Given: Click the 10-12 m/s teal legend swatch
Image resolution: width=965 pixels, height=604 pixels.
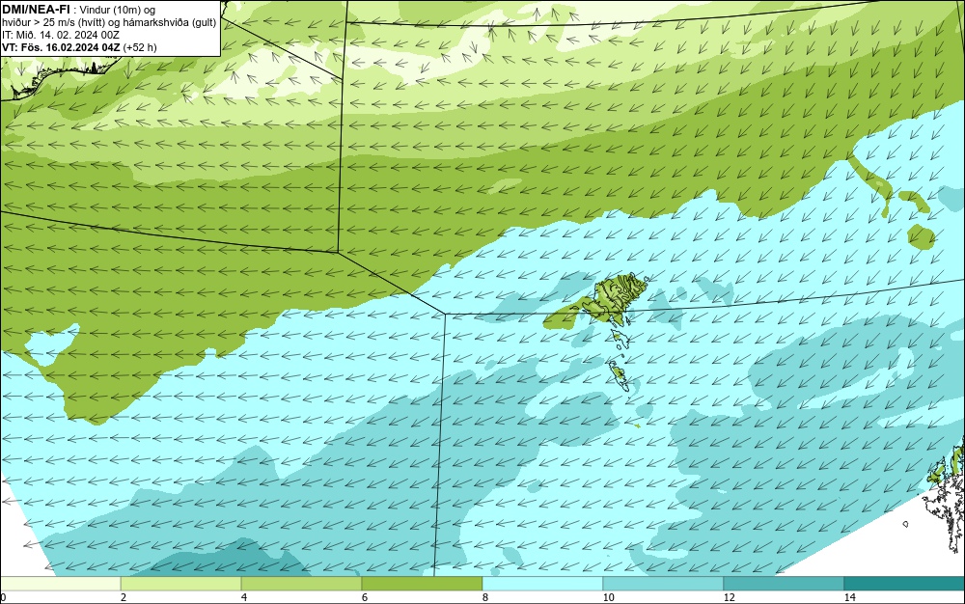Looking at the screenshot, I should tap(664, 584).
